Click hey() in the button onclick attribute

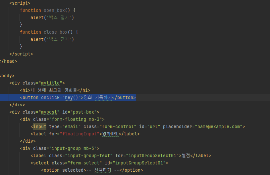pos(72,98)
